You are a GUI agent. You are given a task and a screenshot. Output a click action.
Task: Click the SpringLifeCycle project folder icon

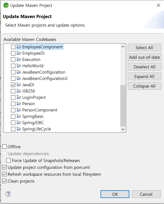pos(19,129)
